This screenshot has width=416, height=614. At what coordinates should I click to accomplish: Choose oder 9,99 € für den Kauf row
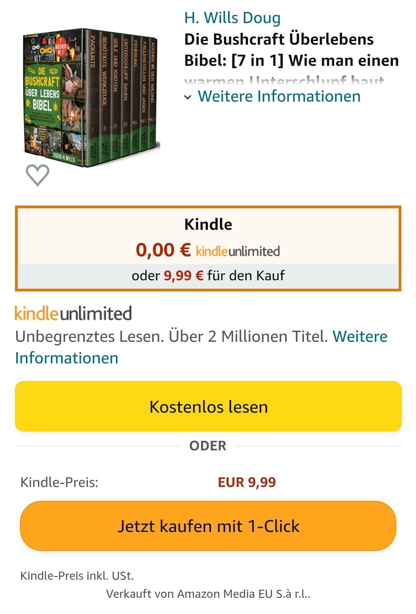click(208, 276)
